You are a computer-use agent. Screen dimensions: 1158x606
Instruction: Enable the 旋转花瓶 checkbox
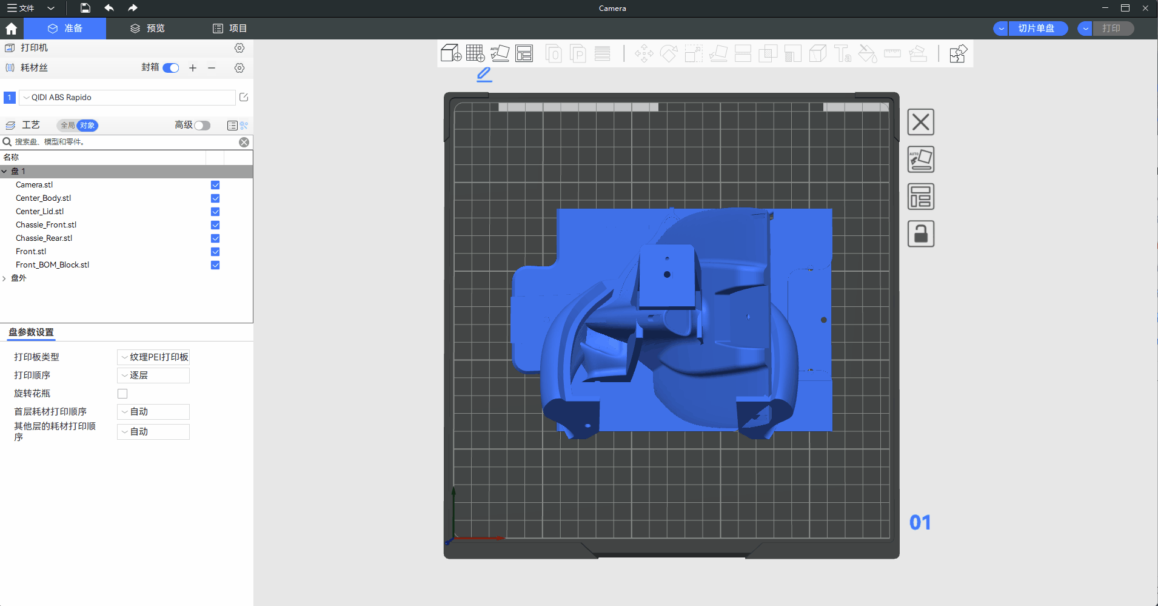point(122,394)
